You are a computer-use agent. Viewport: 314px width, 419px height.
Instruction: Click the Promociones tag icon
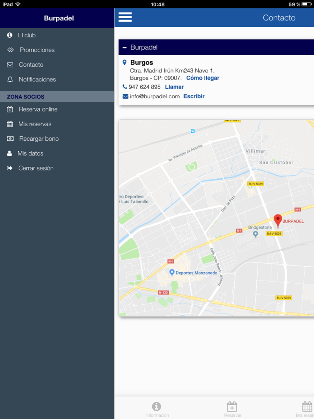click(x=11, y=50)
